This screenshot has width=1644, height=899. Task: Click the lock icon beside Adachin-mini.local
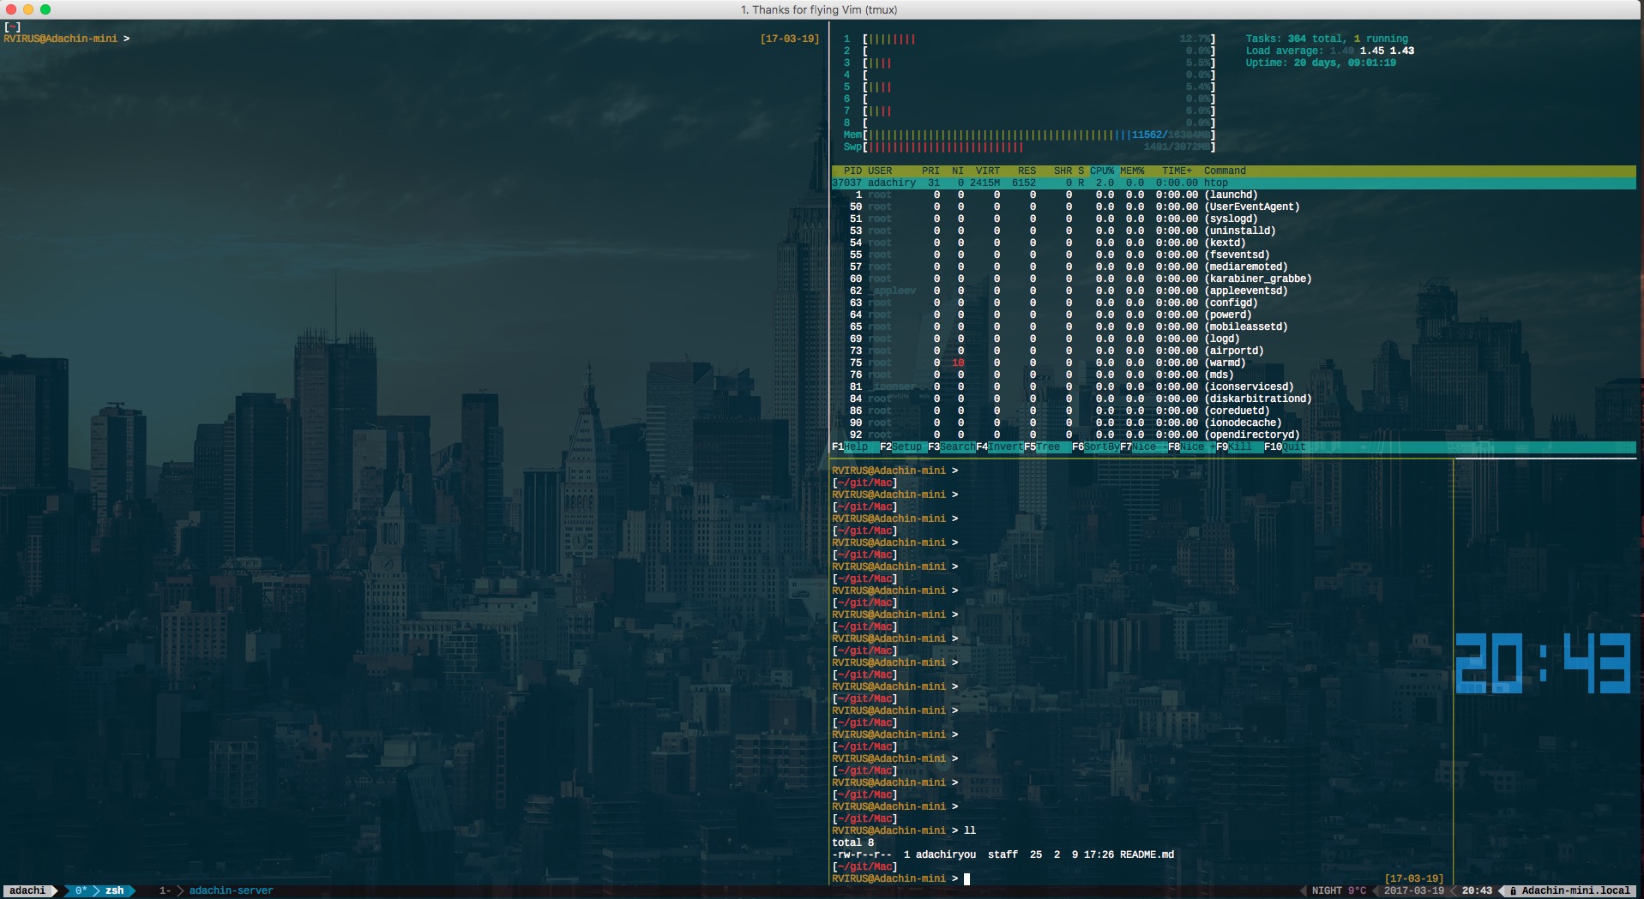point(1514,891)
